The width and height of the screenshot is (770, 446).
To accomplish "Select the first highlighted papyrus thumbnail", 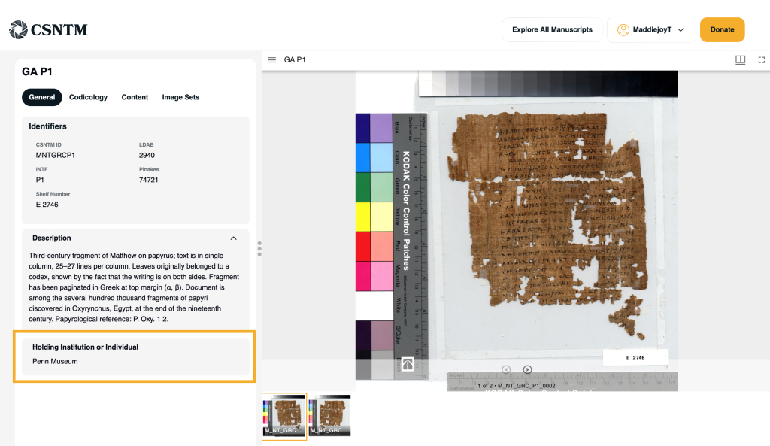I will [x=284, y=416].
